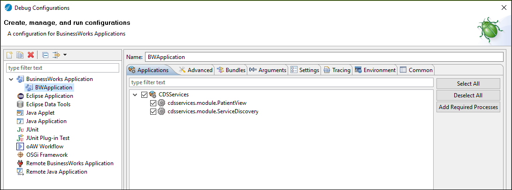This screenshot has height=190, width=512.
Task: Select cdsservices.module.PatientView text
Action: tap(206, 103)
